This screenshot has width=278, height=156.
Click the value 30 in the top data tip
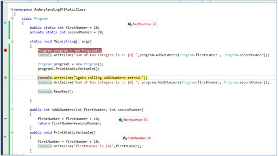coord(154,24)
